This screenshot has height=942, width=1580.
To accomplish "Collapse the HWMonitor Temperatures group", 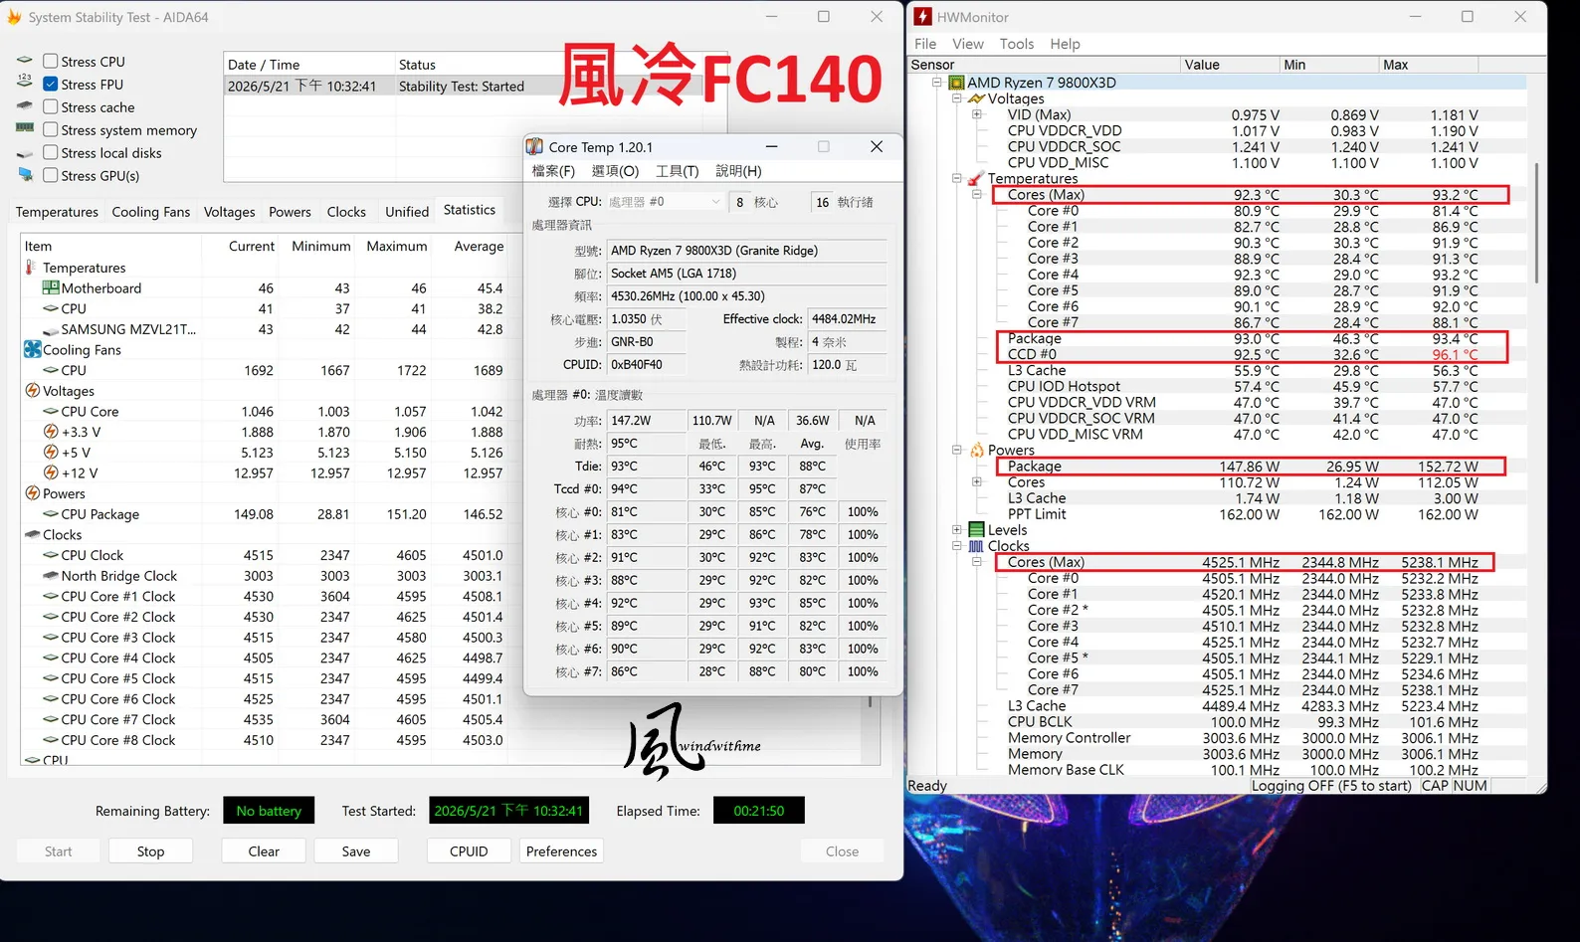I will [957, 179].
